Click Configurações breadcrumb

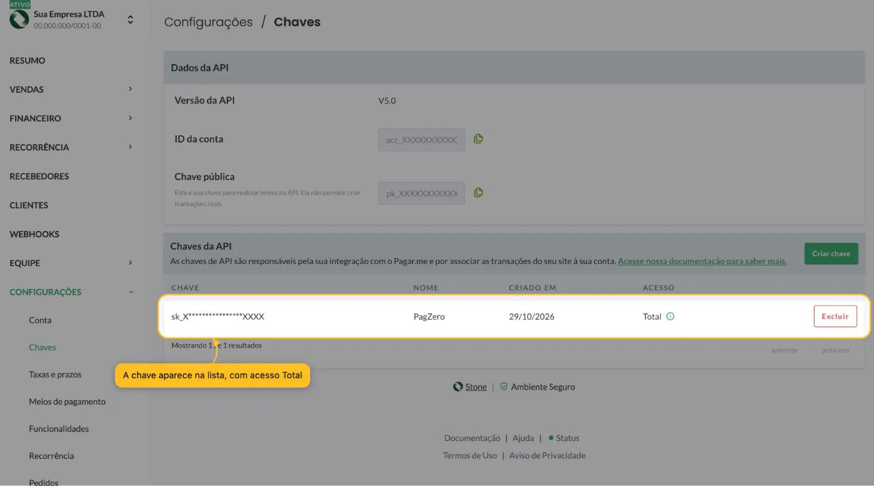pyautogui.click(x=208, y=22)
